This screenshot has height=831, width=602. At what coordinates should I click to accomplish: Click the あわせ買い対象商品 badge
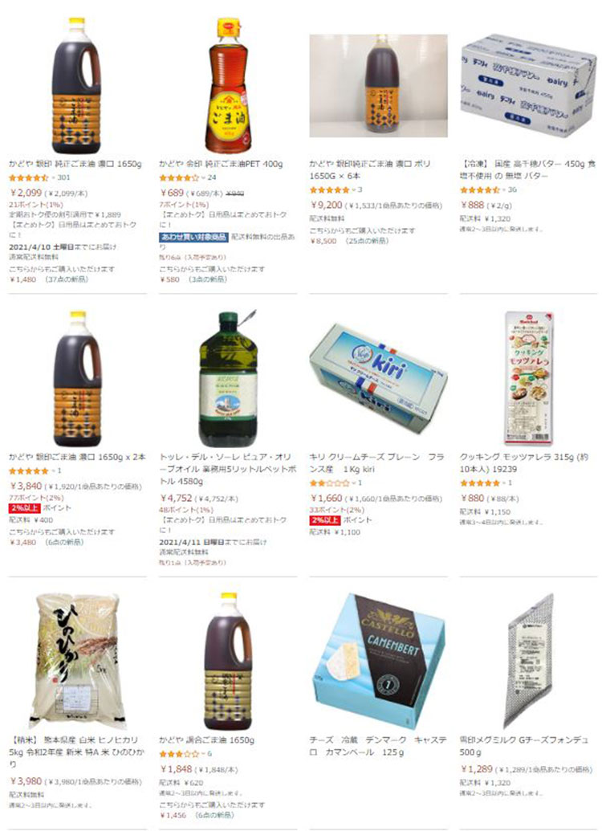point(193,237)
